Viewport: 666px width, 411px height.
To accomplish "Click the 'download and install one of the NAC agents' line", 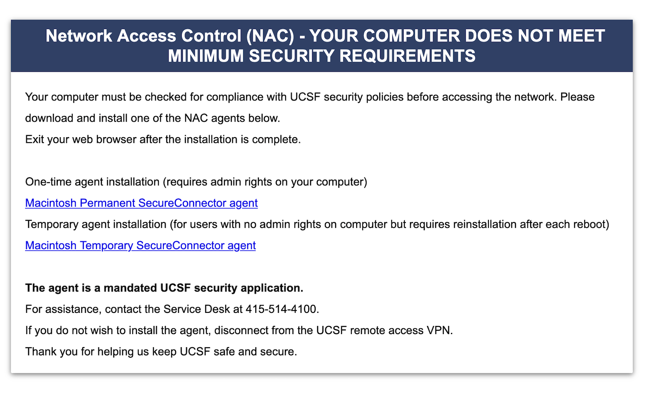I will coord(152,118).
